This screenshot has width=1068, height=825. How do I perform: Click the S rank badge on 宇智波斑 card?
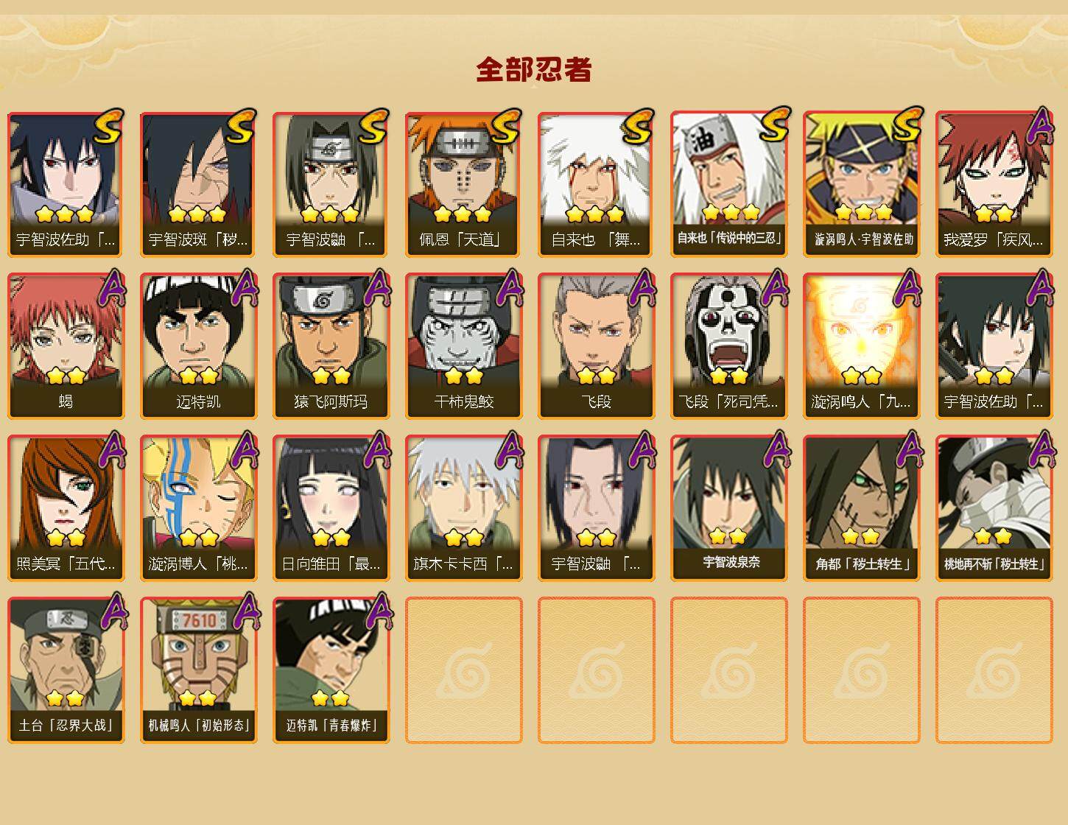click(x=241, y=127)
